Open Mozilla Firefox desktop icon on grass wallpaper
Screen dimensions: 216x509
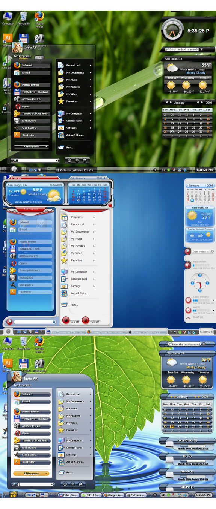[x=39, y=20]
